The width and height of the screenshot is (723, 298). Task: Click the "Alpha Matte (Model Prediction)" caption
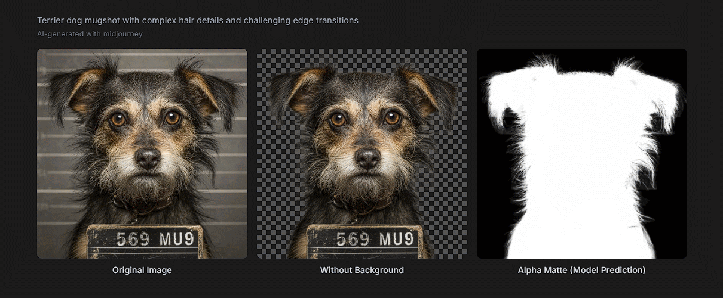582,270
